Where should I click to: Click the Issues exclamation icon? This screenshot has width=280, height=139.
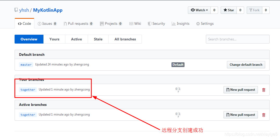40,24
